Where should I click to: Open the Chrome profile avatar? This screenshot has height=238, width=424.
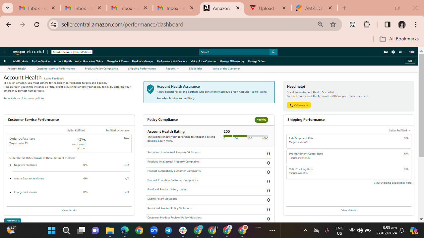[402, 24]
